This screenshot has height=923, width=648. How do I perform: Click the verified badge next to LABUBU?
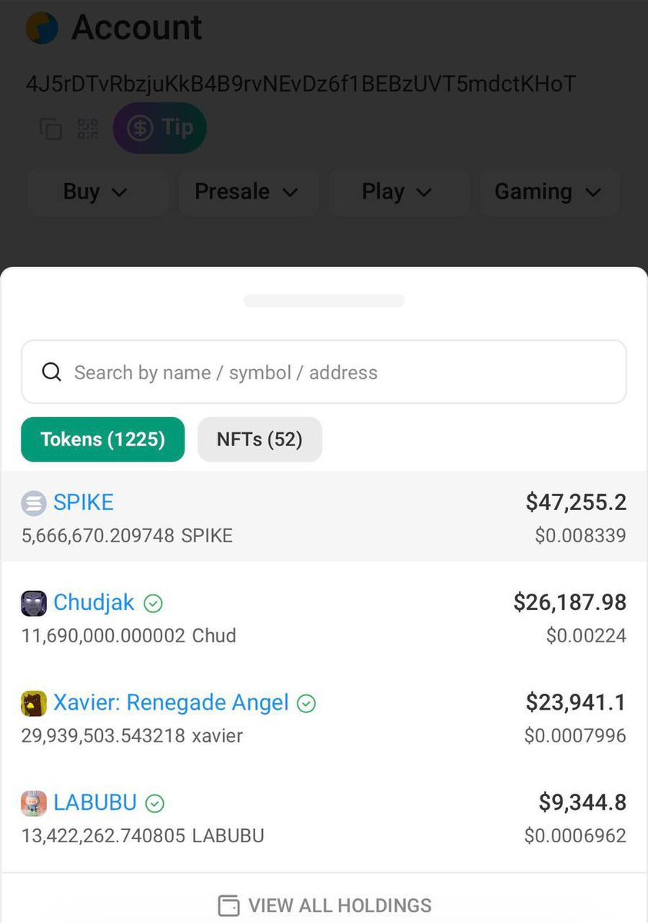coord(155,804)
